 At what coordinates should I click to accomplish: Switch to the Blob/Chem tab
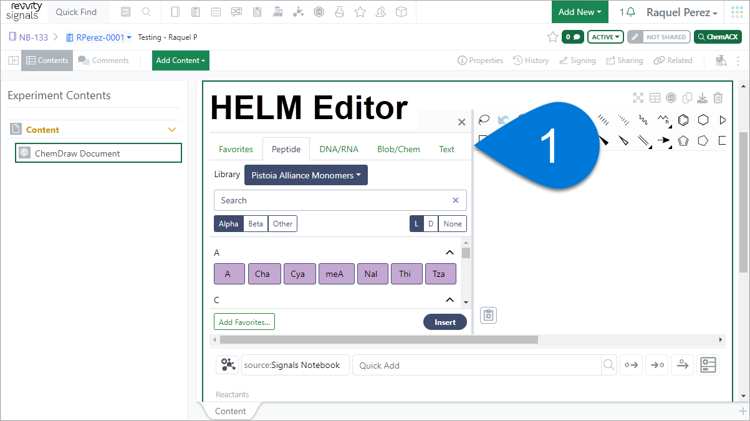[398, 149]
